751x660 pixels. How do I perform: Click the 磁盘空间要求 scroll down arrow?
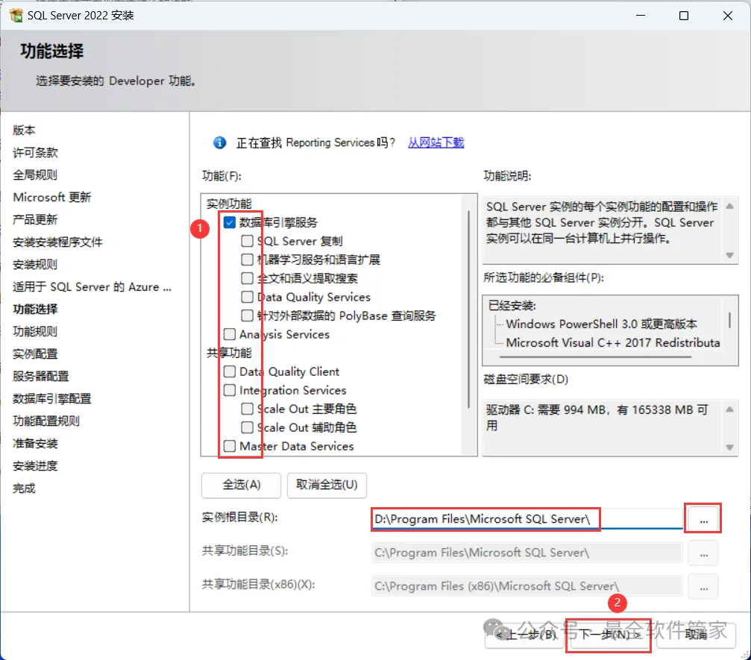click(x=730, y=447)
